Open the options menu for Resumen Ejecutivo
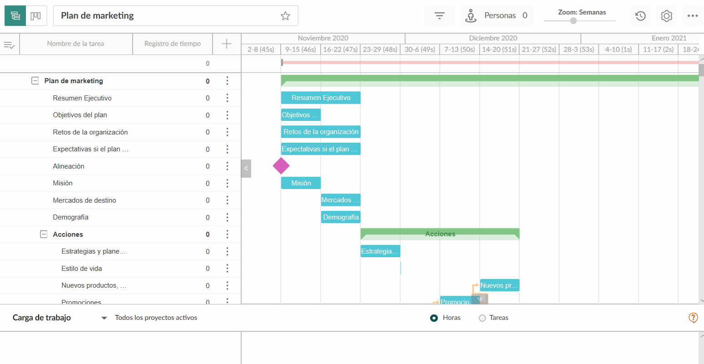This screenshot has width=704, height=364. click(227, 98)
